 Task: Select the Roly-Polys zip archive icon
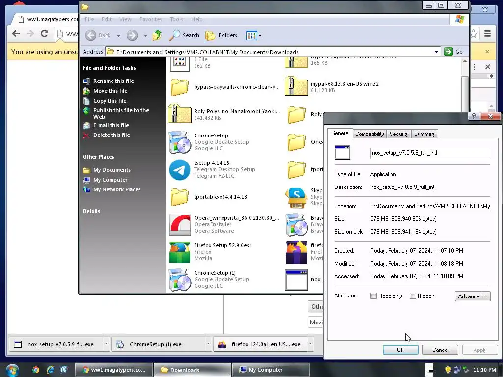coord(180,114)
